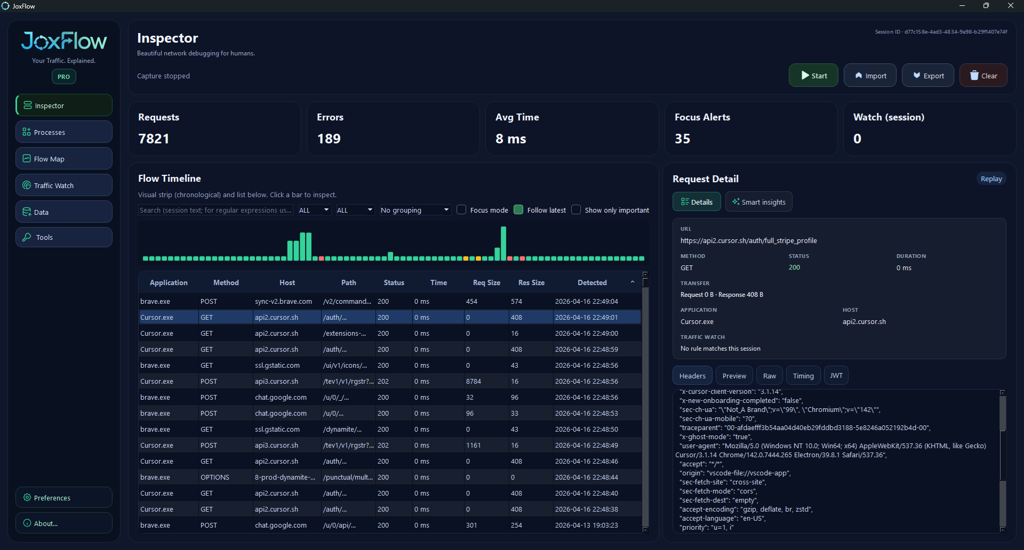This screenshot has width=1024, height=550.
Task: Click the tallest bar in flow timeline
Action: (x=503, y=244)
